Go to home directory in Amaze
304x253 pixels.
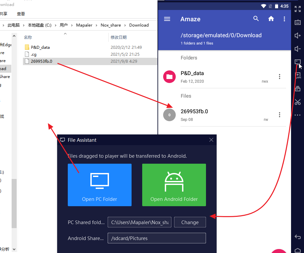pos(271,19)
